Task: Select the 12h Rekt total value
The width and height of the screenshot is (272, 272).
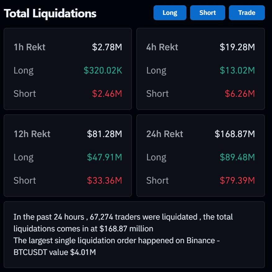Action: click(x=105, y=134)
